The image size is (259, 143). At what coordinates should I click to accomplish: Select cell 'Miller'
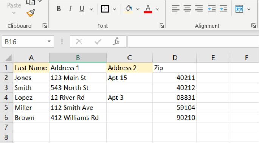(x=31, y=107)
